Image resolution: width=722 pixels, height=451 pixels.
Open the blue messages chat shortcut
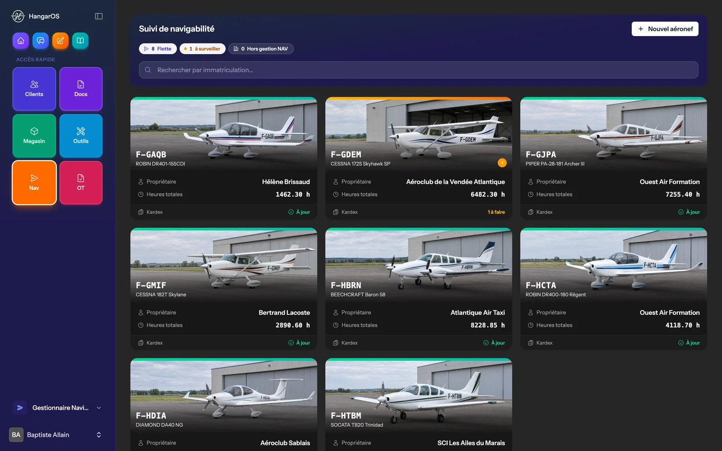[41, 41]
